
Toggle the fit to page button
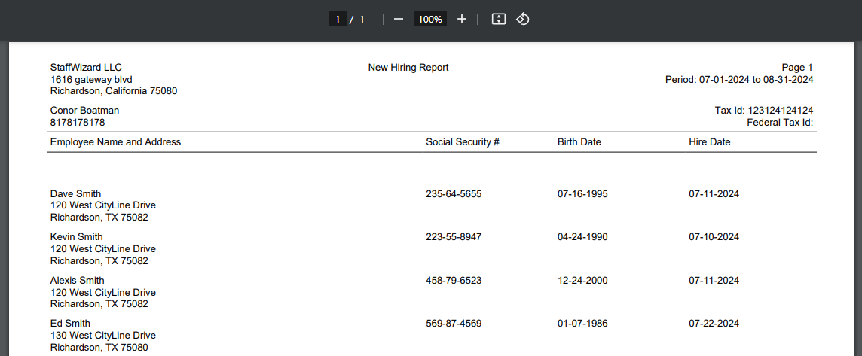click(x=498, y=19)
